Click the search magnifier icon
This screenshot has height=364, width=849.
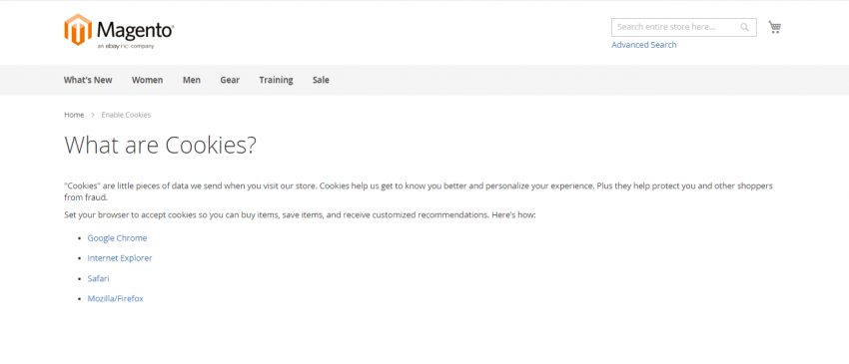[x=744, y=27]
